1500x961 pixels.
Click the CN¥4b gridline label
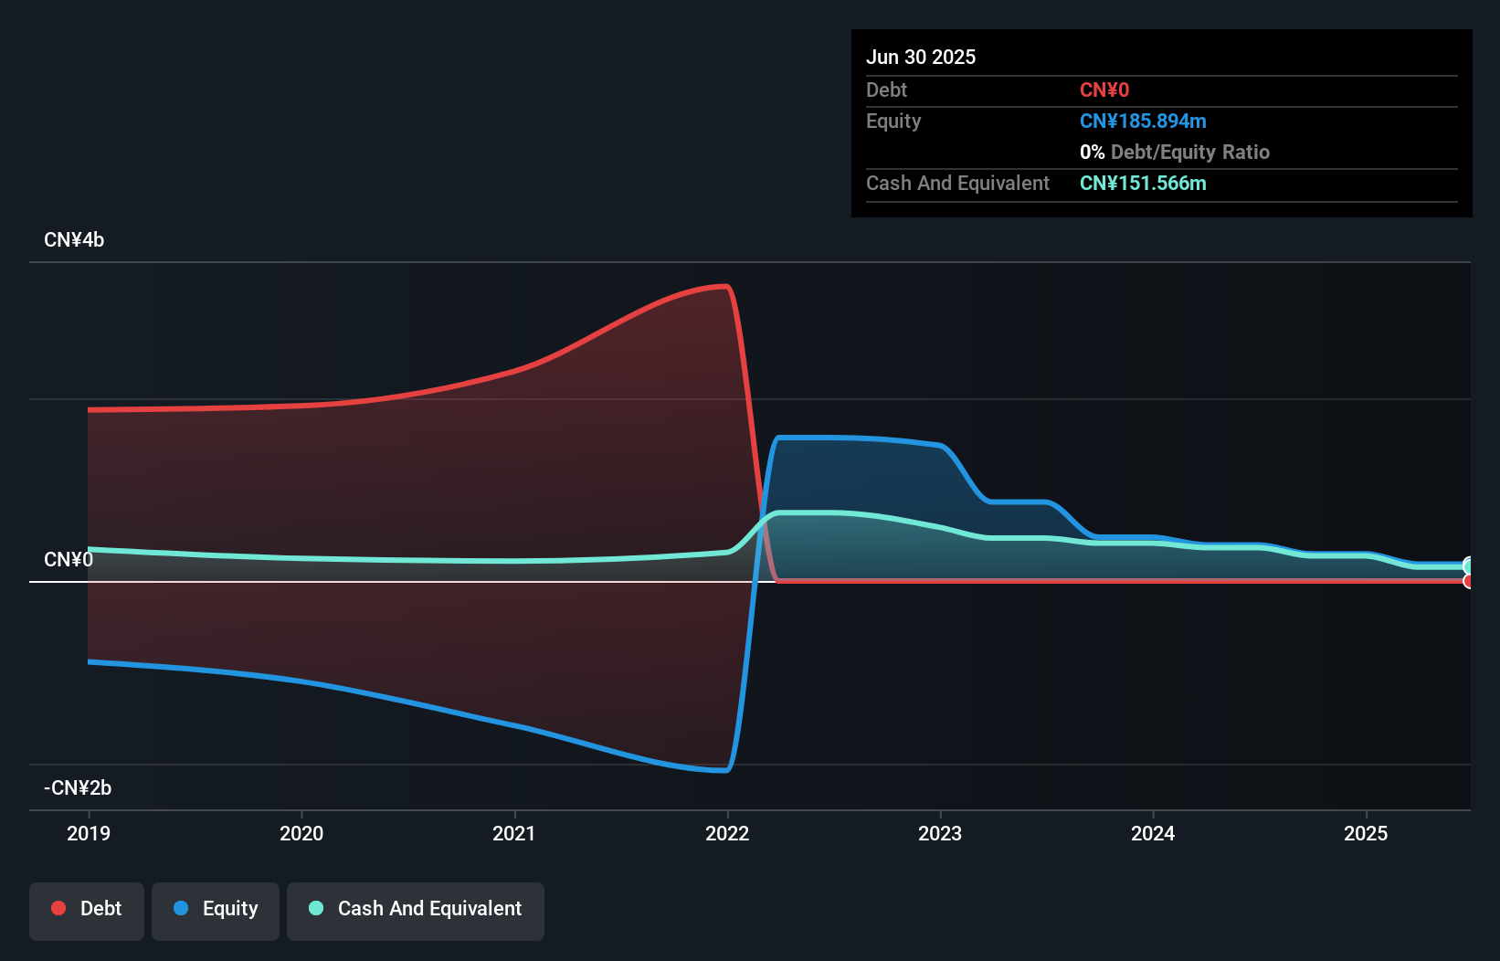[74, 240]
